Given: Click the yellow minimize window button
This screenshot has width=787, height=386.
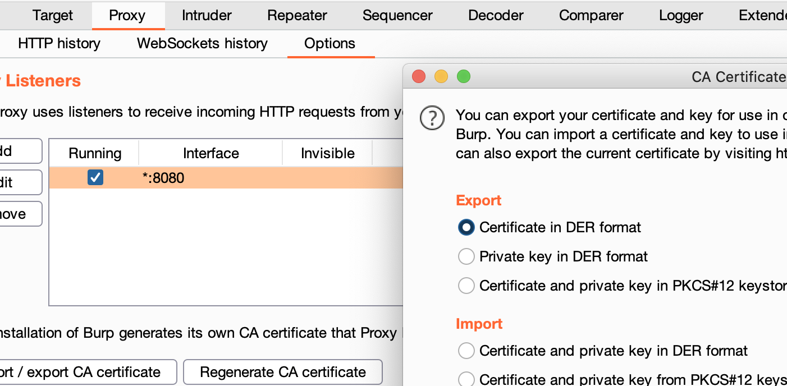Looking at the screenshot, I should [x=441, y=76].
